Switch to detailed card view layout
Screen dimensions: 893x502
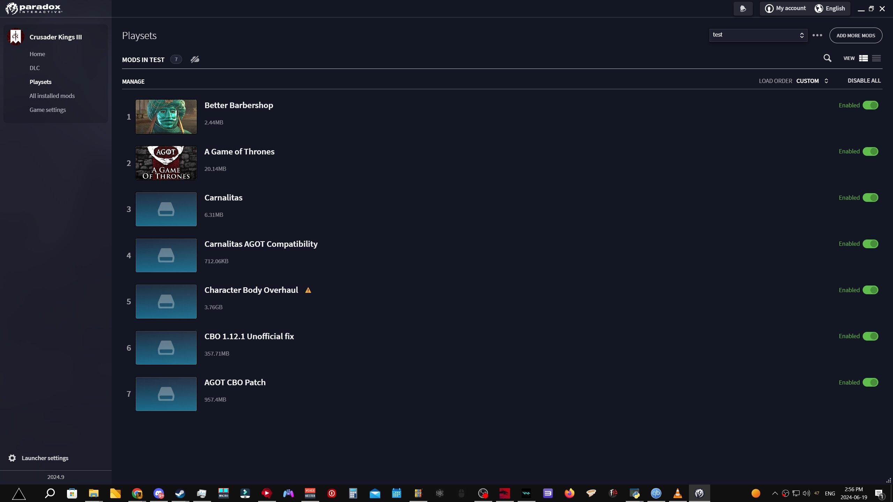coord(863,58)
